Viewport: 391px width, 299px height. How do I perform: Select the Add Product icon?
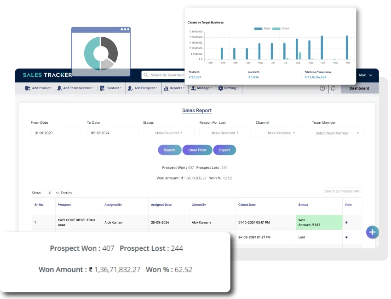[28, 88]
